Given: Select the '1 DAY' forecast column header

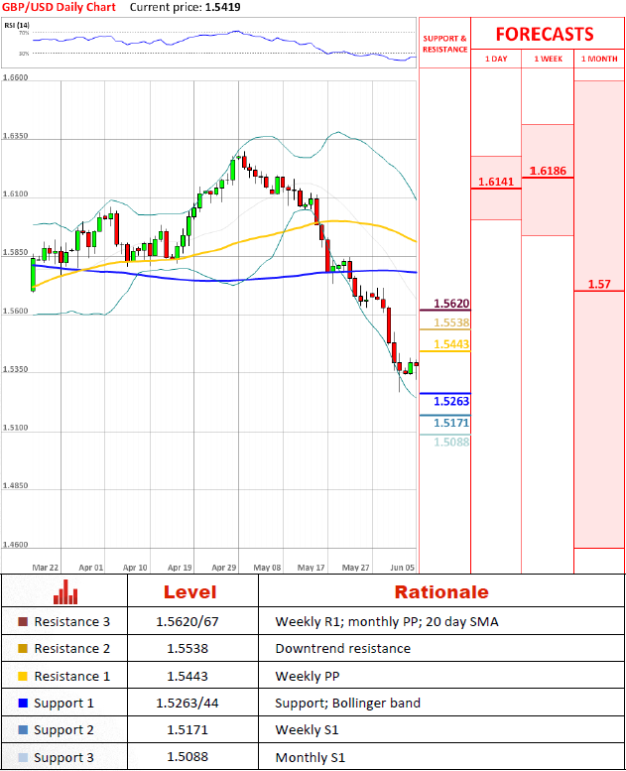Looking at the screenshot, I should (x=496, y=59).
